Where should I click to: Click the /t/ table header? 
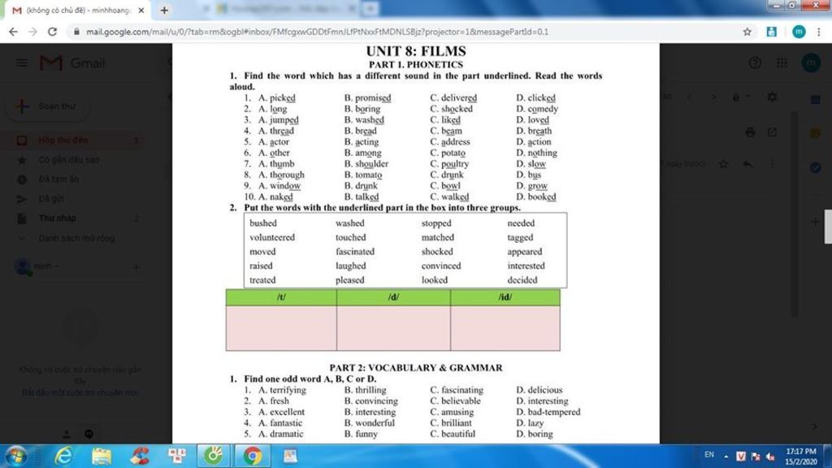pyautogui.click(x=281, y=297)
